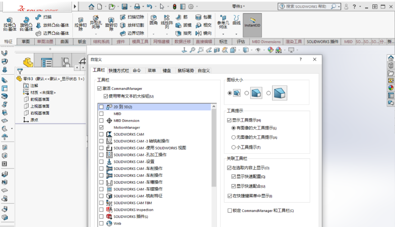Select the 镜向 mirror tool
This screenshot has width=395, height=227.
204,33
